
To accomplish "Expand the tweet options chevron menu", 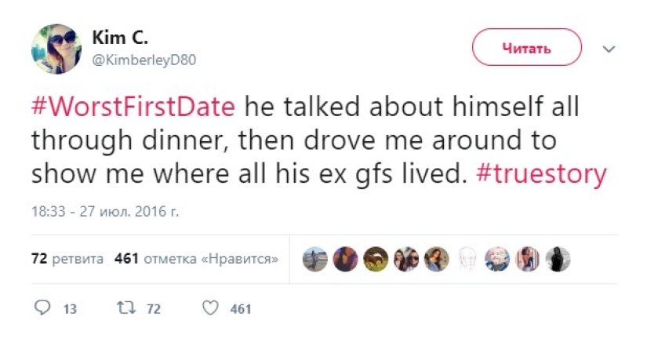I will 609,49.
